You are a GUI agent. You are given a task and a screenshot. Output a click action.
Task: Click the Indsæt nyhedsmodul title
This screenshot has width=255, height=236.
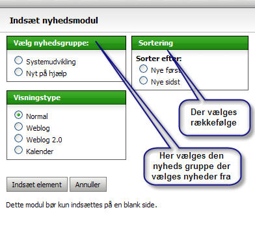pyautogui.click(x=54, y=21)
